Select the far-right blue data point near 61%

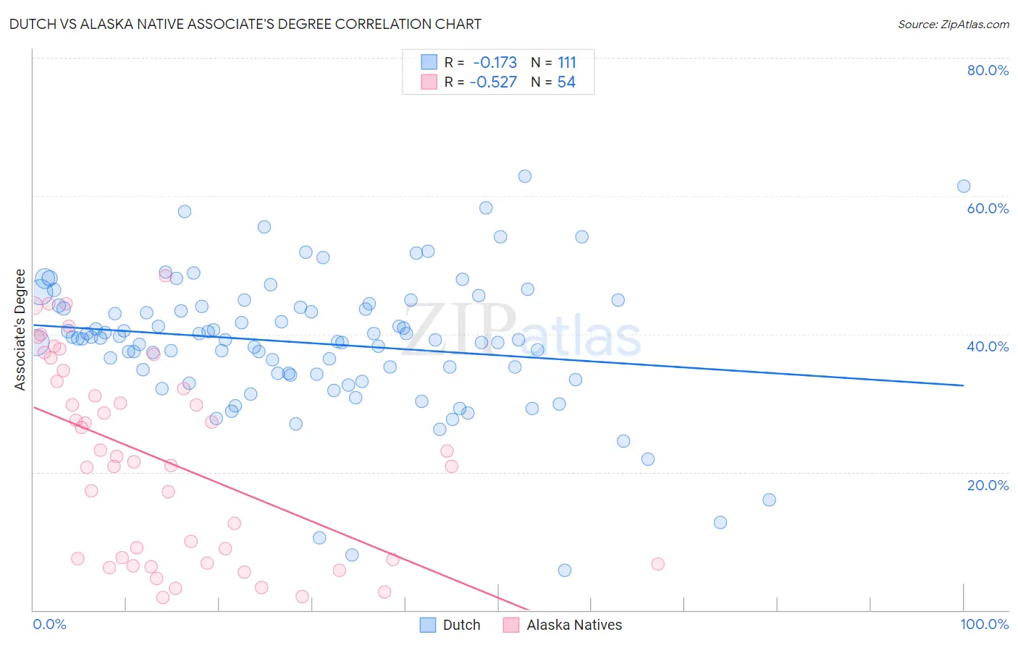964,187
